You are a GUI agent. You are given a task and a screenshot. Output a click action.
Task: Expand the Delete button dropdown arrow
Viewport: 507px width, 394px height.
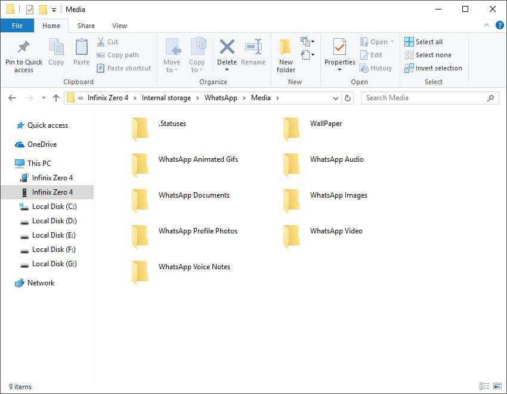tap(227, 70)
